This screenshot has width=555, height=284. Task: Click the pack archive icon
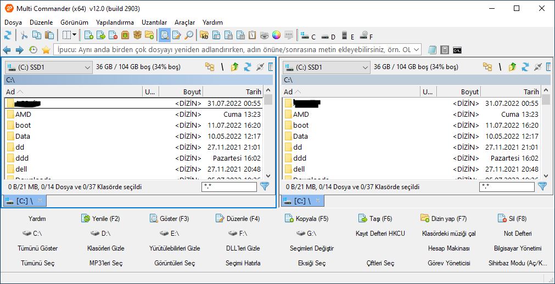pos(125,35)
